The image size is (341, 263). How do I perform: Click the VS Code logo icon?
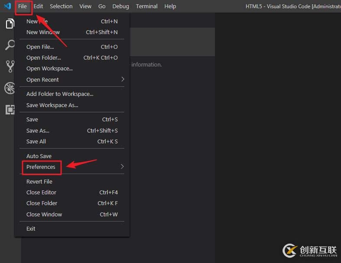[x=8, y=6]
